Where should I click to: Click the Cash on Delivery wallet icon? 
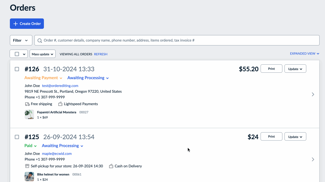point(111,166)
